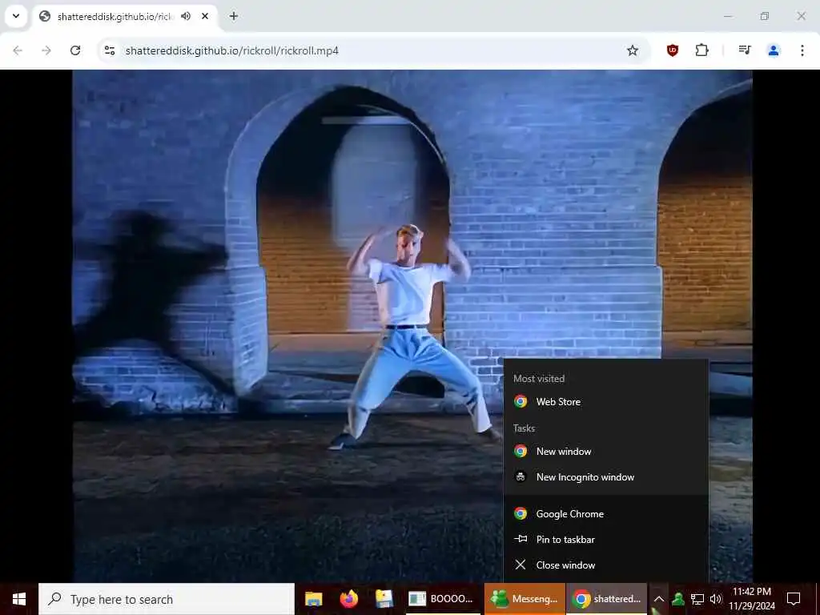
Task: Open the pinned notes taskbar app
Action: pos(384,599)
